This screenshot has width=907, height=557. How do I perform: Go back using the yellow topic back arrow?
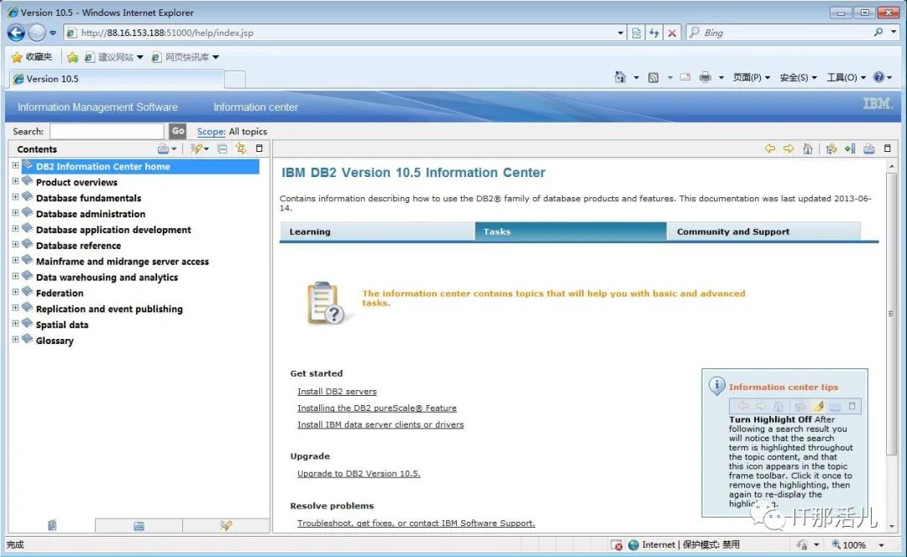pyautogui.click(x=770, y=148)
